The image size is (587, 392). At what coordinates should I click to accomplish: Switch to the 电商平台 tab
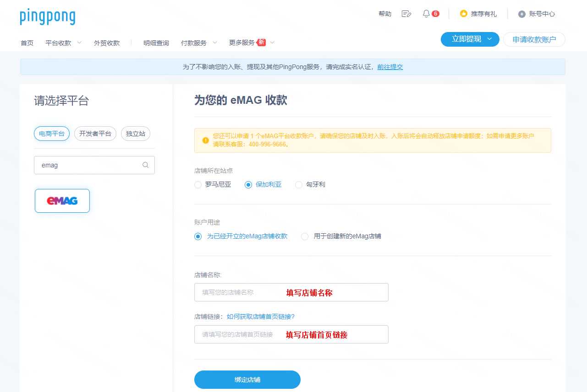pyautogui.click(x=52, y=134)
